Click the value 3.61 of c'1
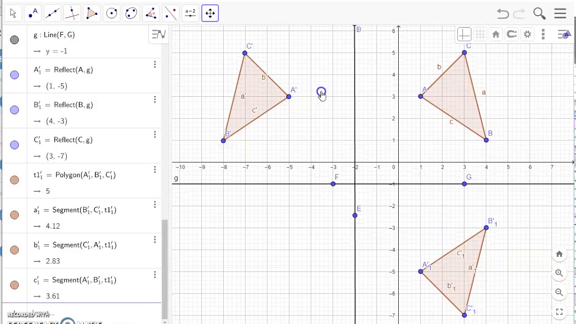576x324 pixels. [53, 296]
